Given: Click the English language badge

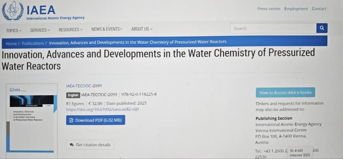Looking at the screenshot, I should tap(73, 95).
